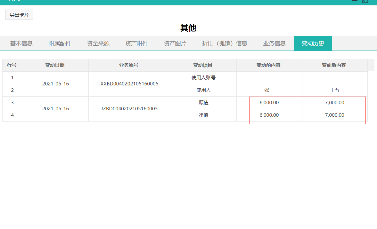The height and width of the screenshot is (229, 377).
Task: Go to the 资产附件 tab
Action: [x=136, y=43]
